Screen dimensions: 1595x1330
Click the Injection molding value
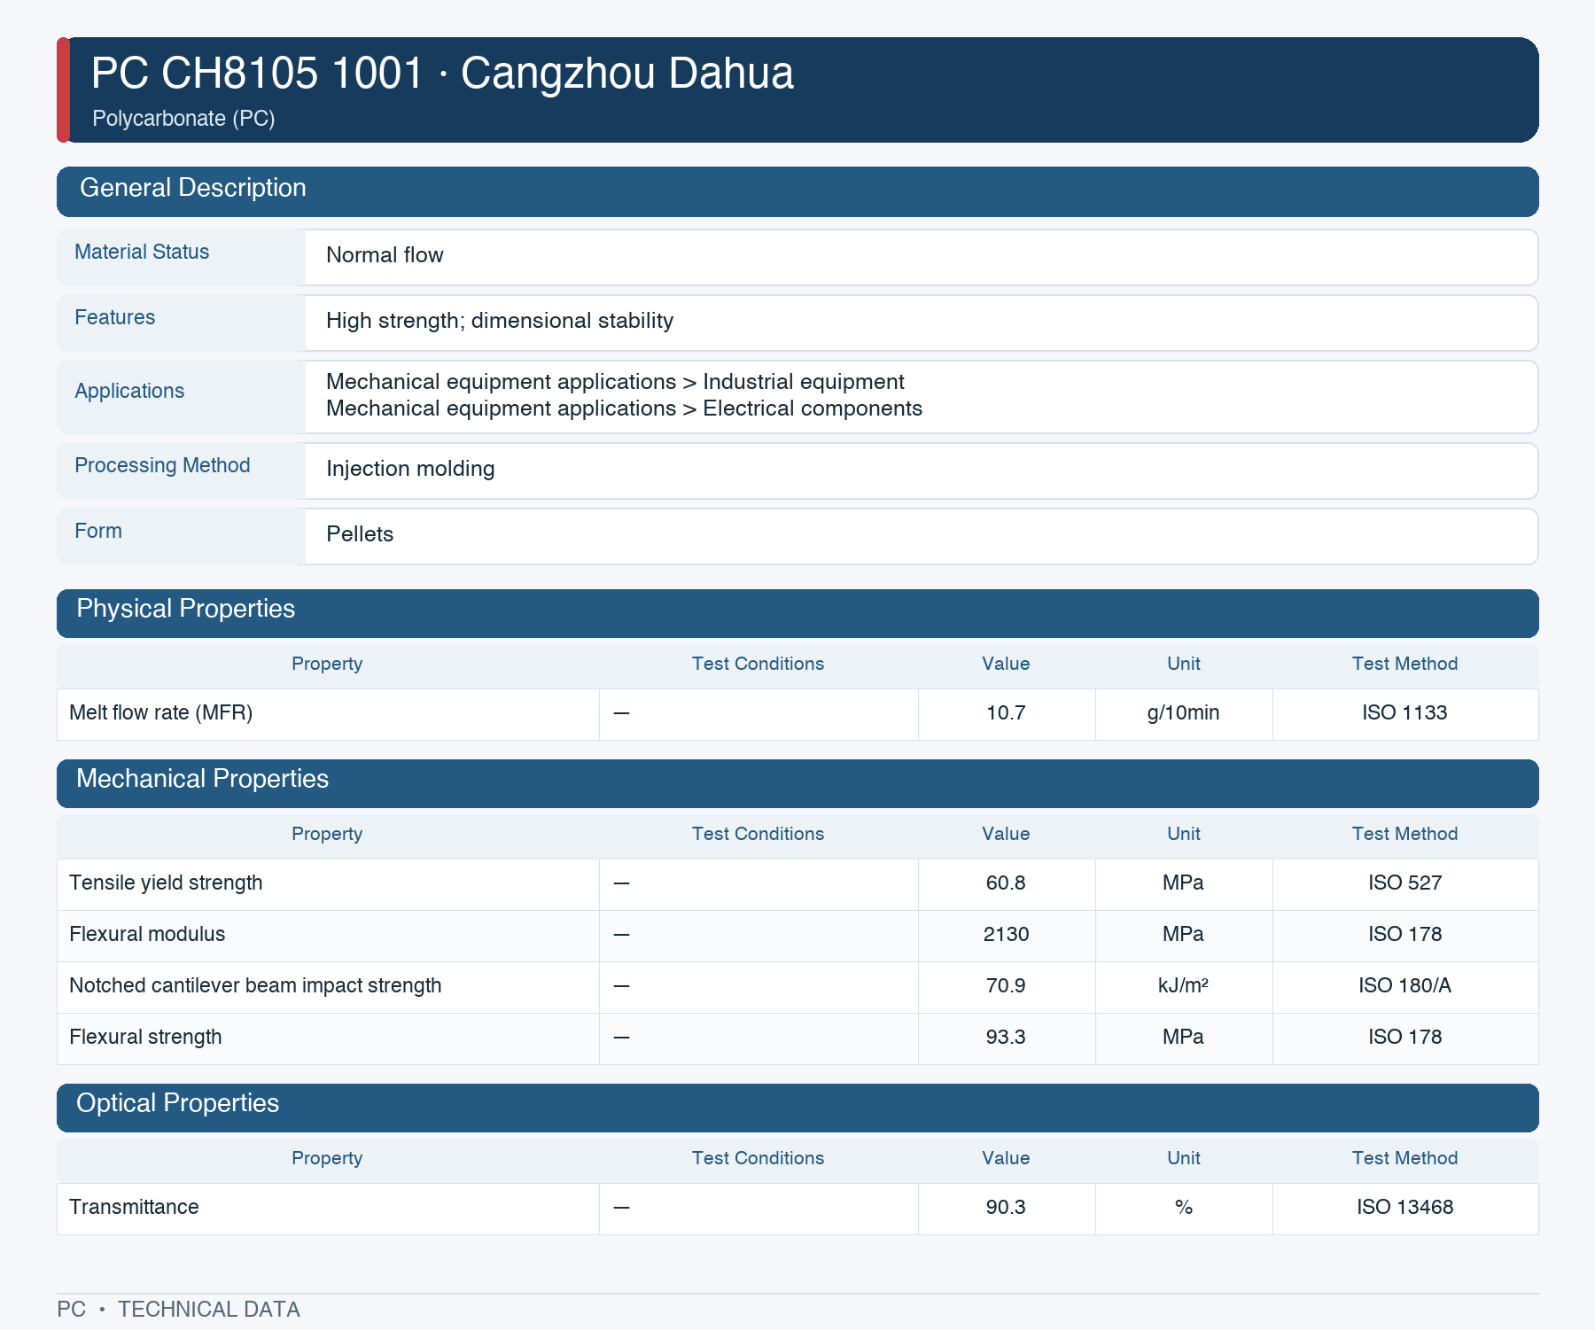[x=410, y=469]
